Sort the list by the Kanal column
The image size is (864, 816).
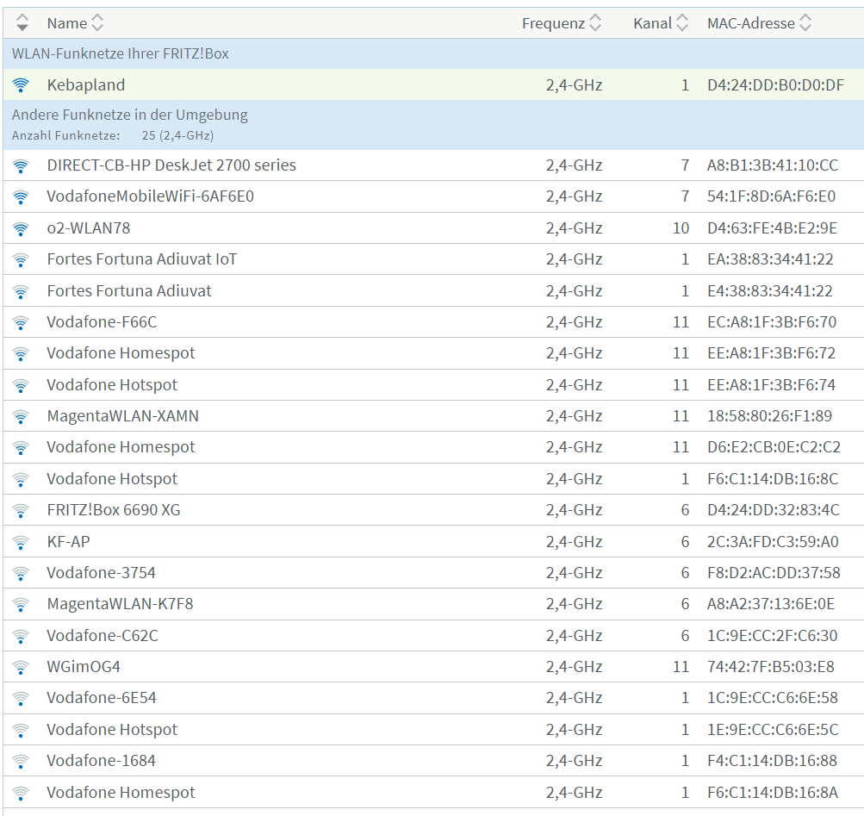pyautogui.click(x=661, y=23)
